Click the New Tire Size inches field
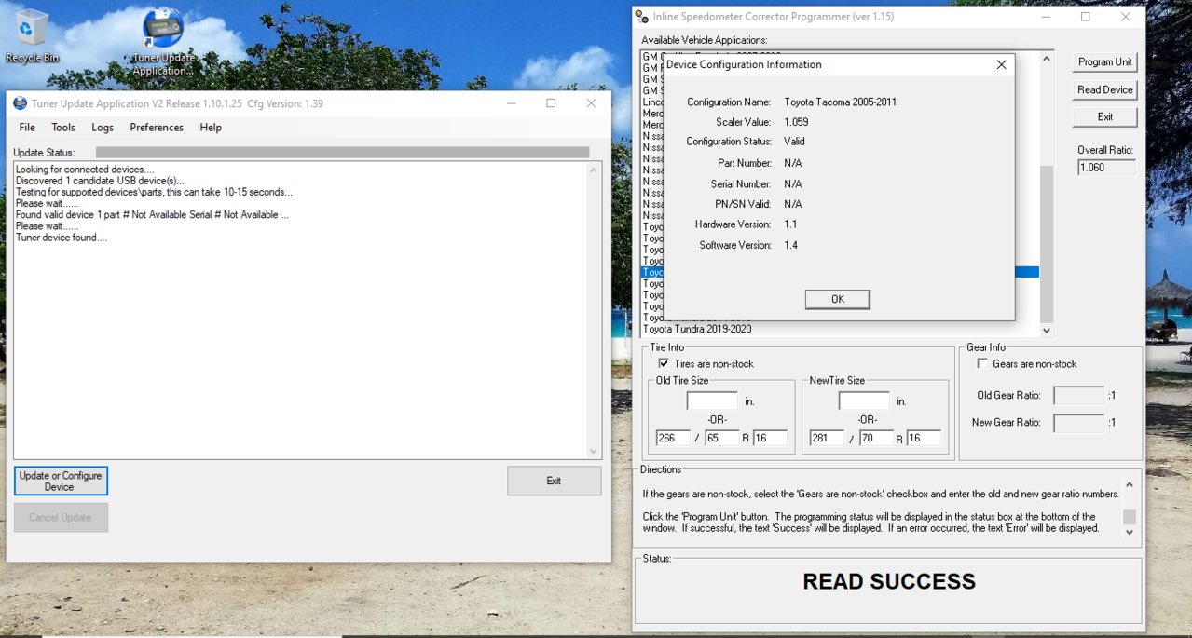 point(864,401)
